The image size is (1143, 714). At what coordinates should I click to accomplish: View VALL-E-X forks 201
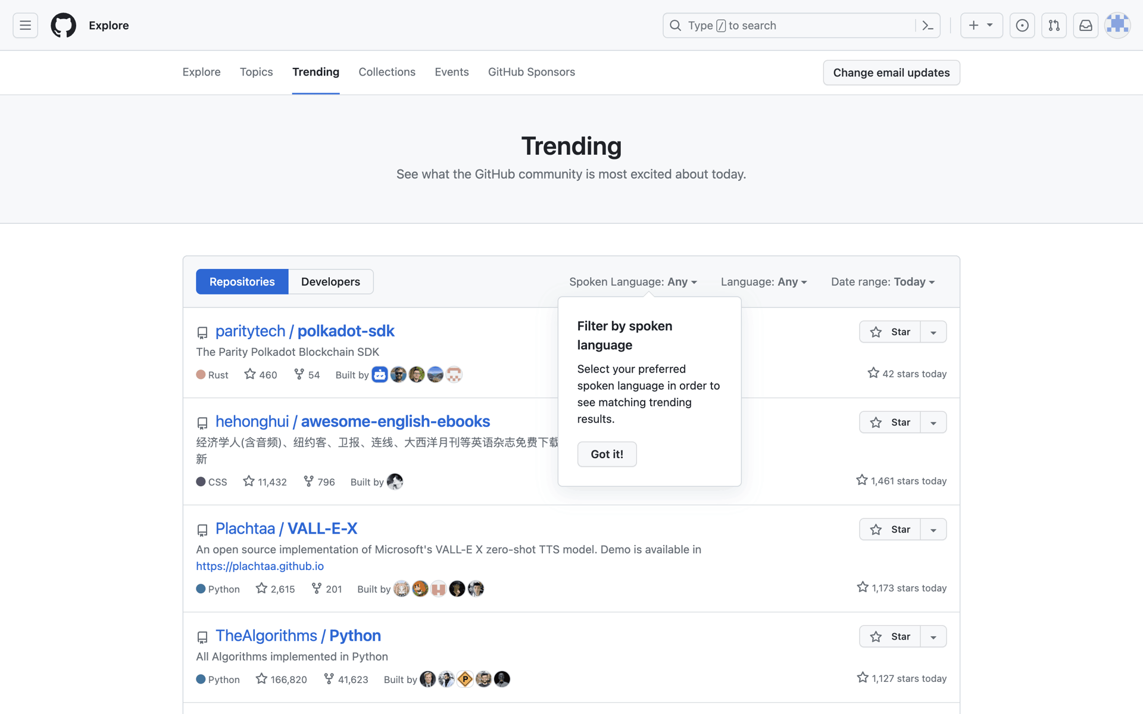(326, 588)
